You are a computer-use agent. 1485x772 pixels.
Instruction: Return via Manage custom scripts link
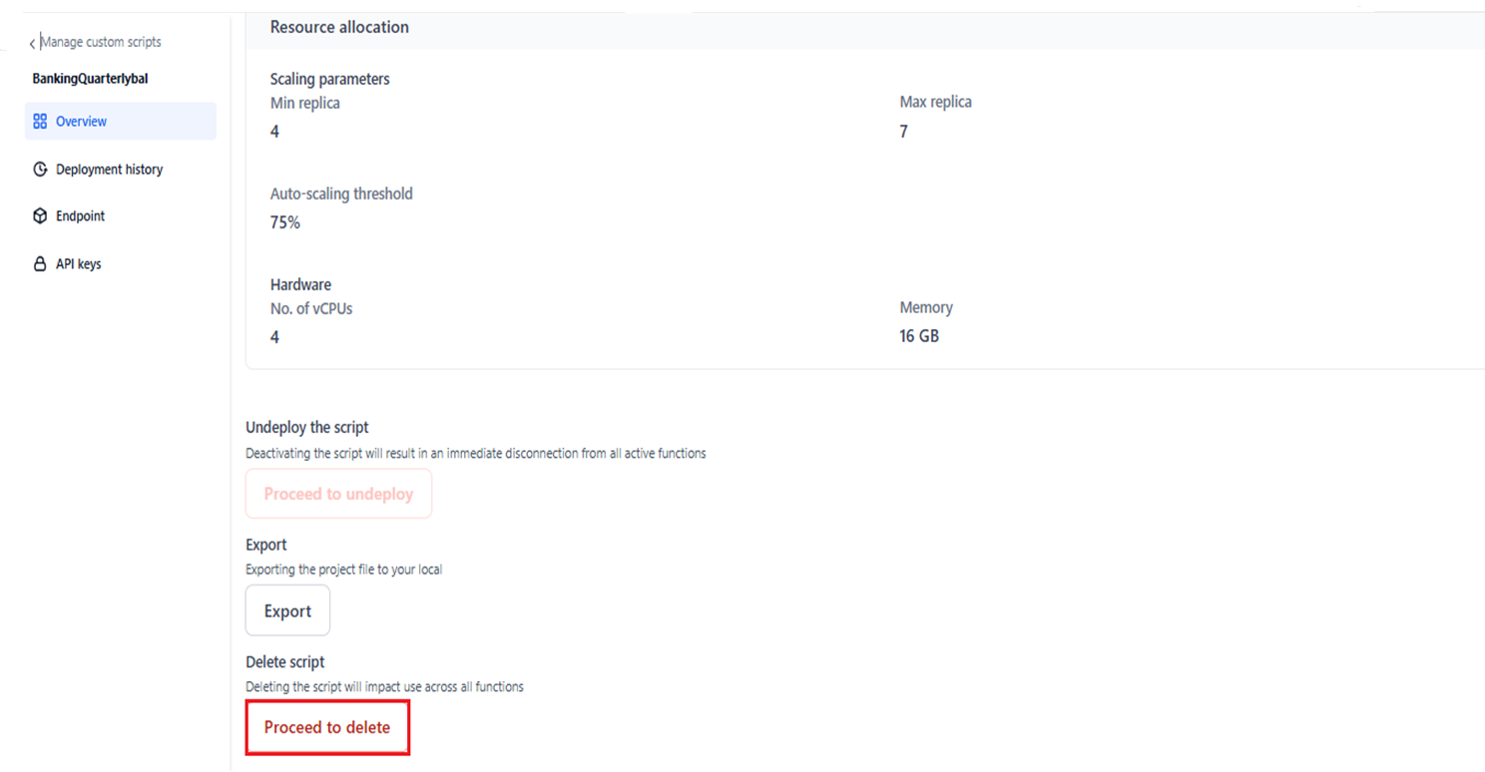pyautogui.click(x=100, y=42)
